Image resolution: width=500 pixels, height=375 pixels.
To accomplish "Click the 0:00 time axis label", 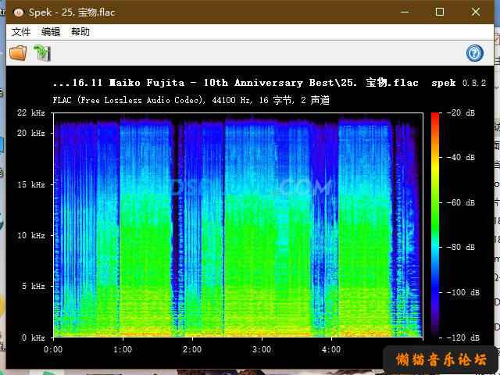I will point(53,350).
